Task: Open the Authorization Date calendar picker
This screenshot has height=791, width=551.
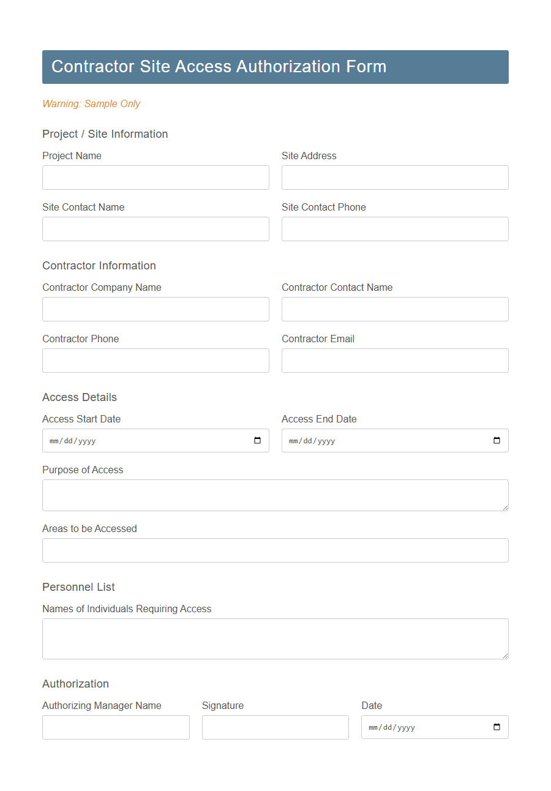Action: 497,727
